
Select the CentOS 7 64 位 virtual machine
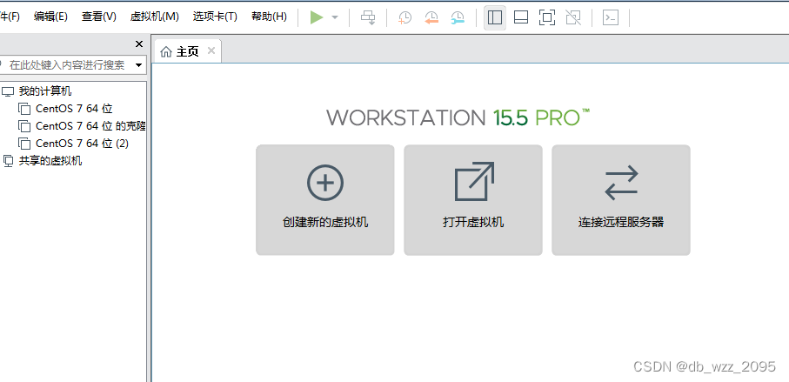[74, 109]
